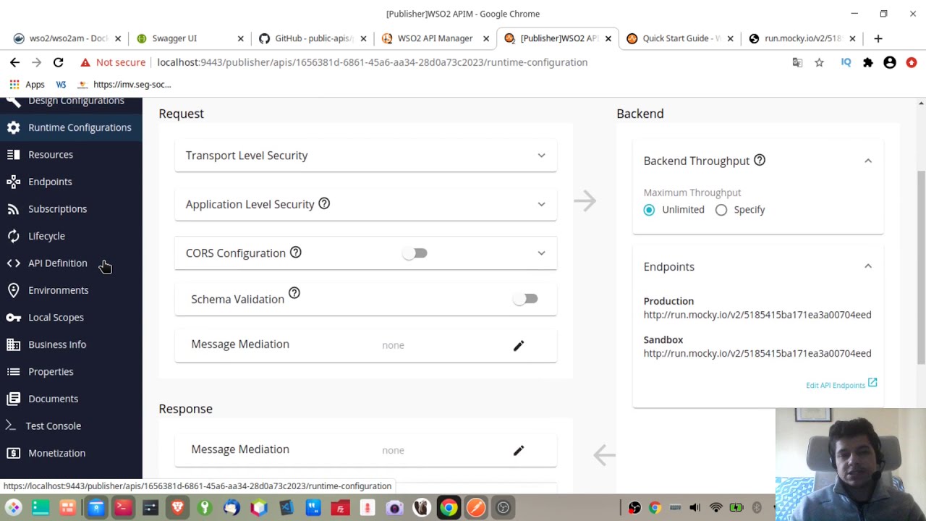Open Runtime Configurations in the sidebar

pyautogui.click(x=70, y=127)
